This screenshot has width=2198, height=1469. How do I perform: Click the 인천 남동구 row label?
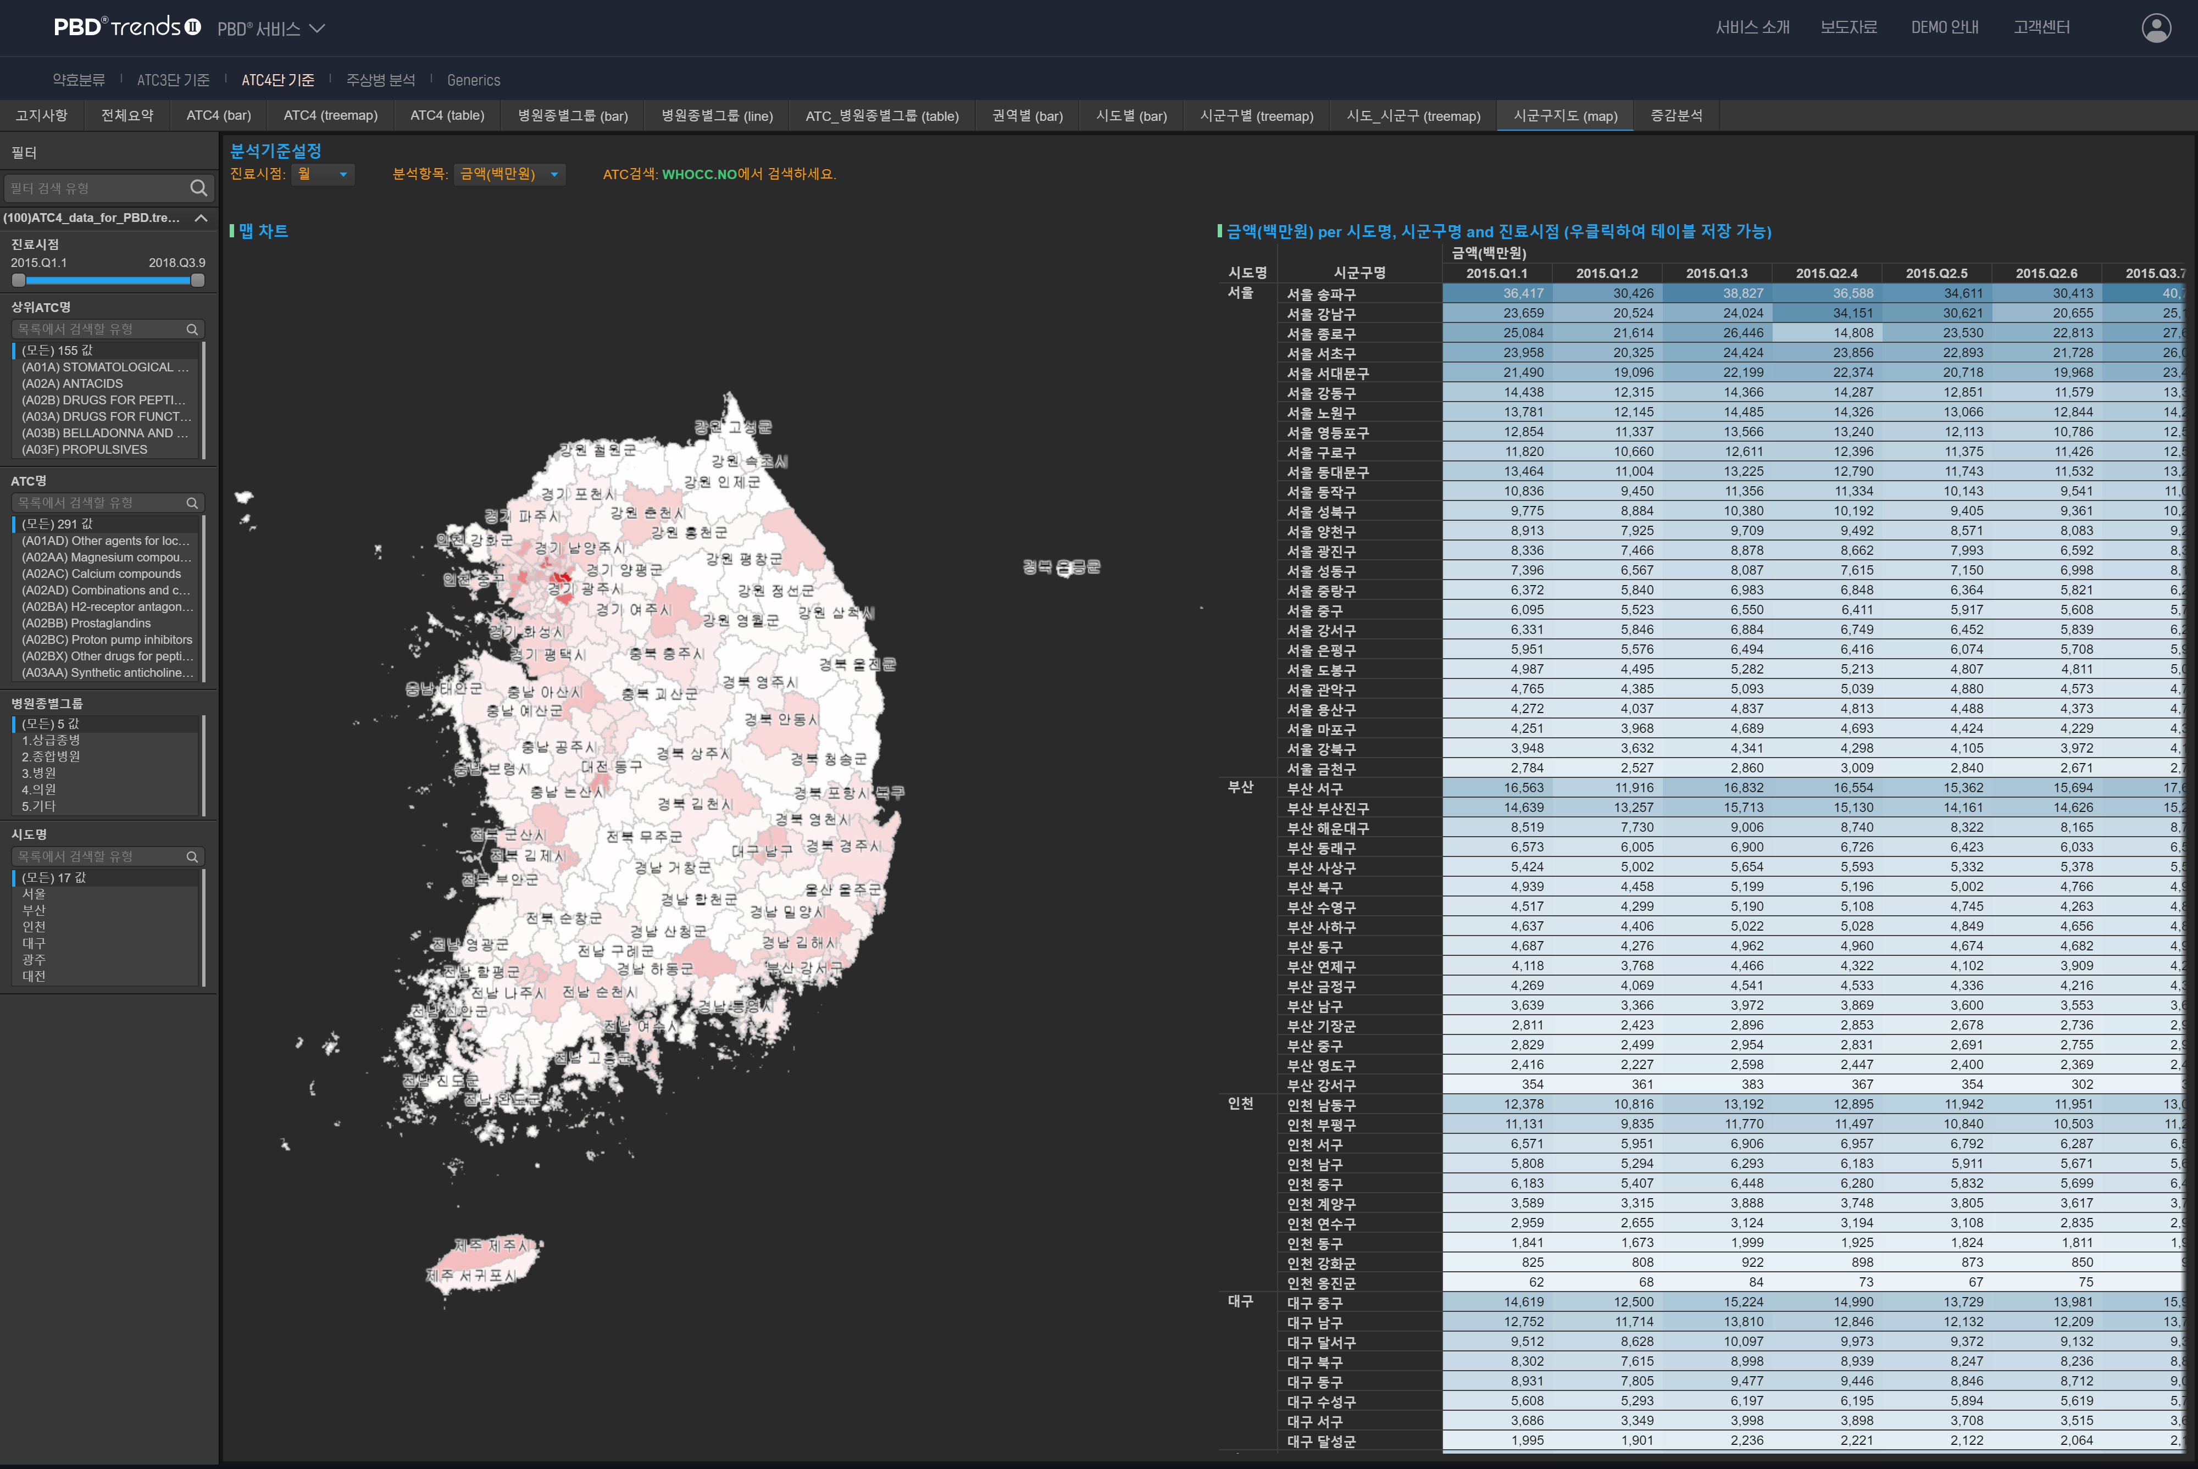click(1321, 1105)
